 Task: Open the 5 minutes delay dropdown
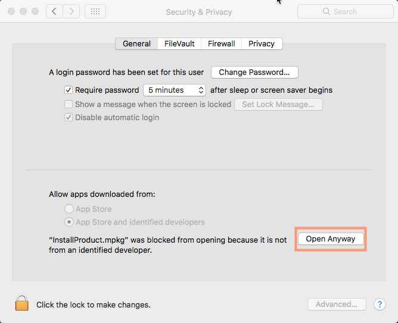tap(174, 90)
